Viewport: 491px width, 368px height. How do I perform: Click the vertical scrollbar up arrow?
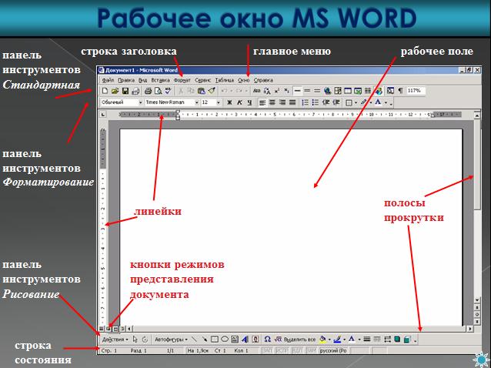tap(477, 115)
